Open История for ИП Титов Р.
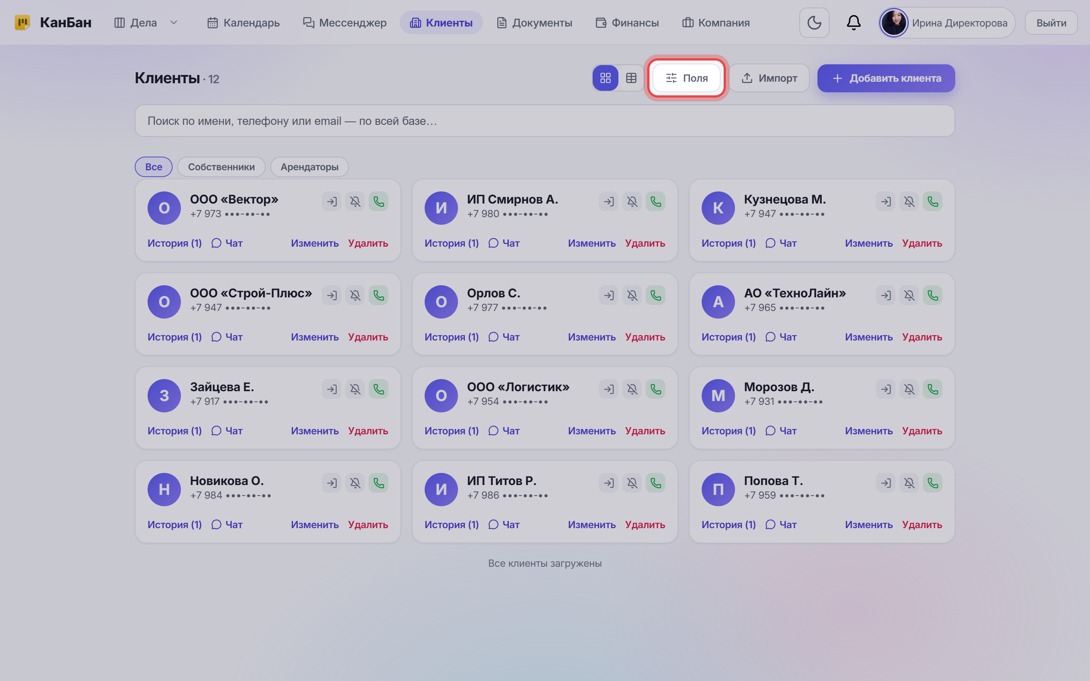 coord(451,525)
